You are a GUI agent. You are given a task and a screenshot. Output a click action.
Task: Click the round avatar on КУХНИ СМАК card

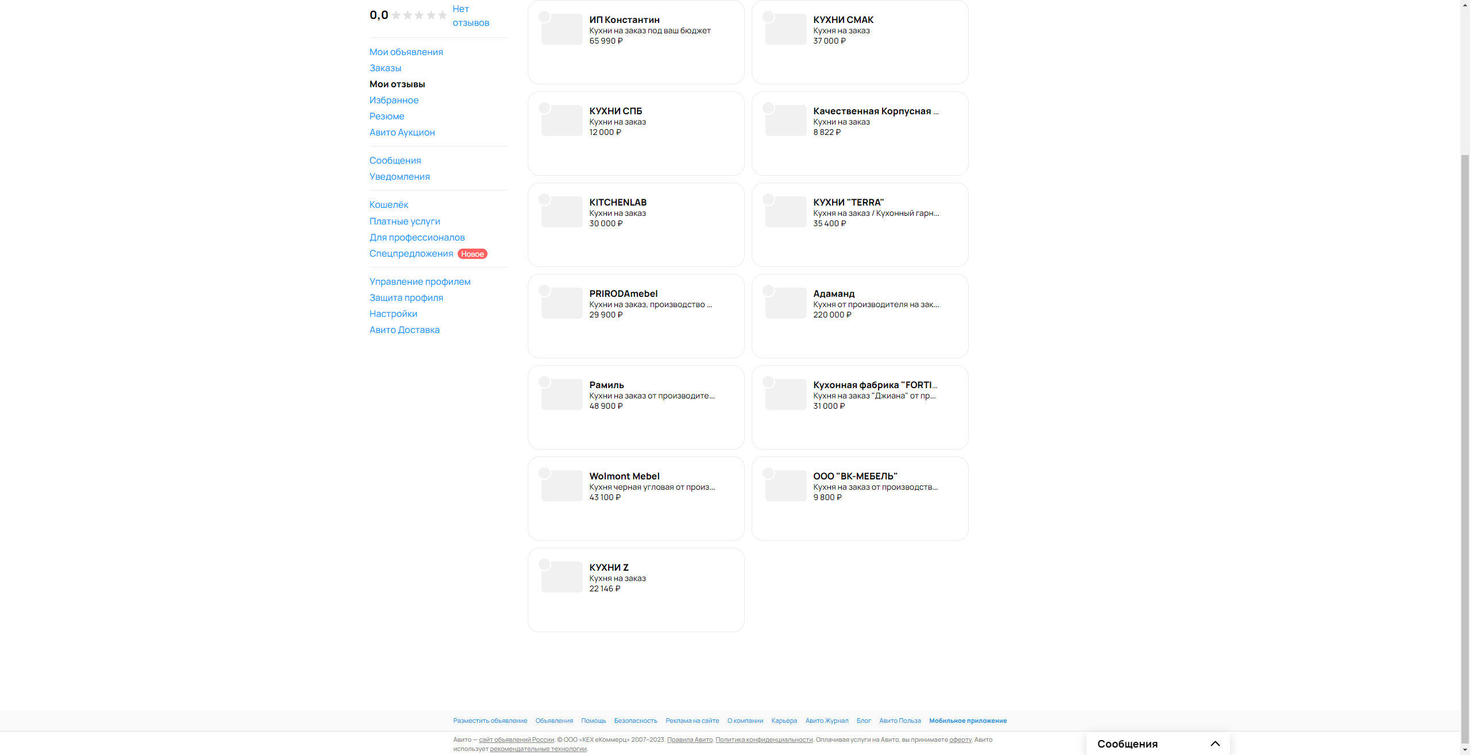point(768,17)
